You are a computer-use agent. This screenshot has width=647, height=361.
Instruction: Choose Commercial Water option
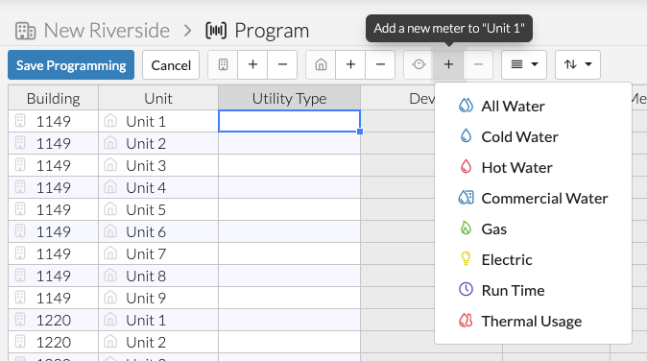[x=533, y=198]
